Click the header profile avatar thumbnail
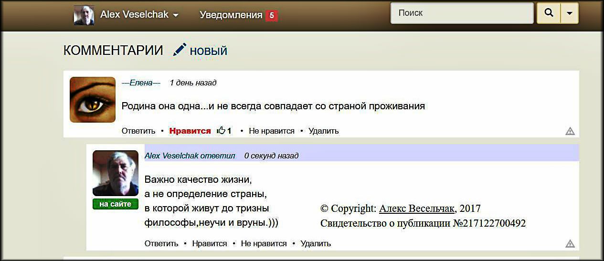Screen dimensions: 604x261 [84, 15]
